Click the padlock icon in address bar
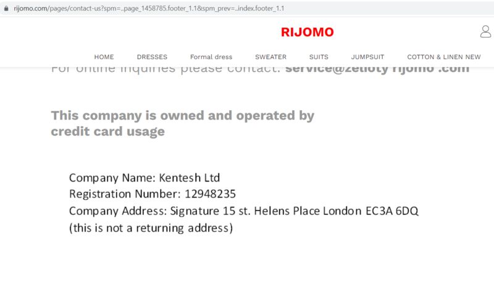The image size is (494, 285). coord(6,9)
